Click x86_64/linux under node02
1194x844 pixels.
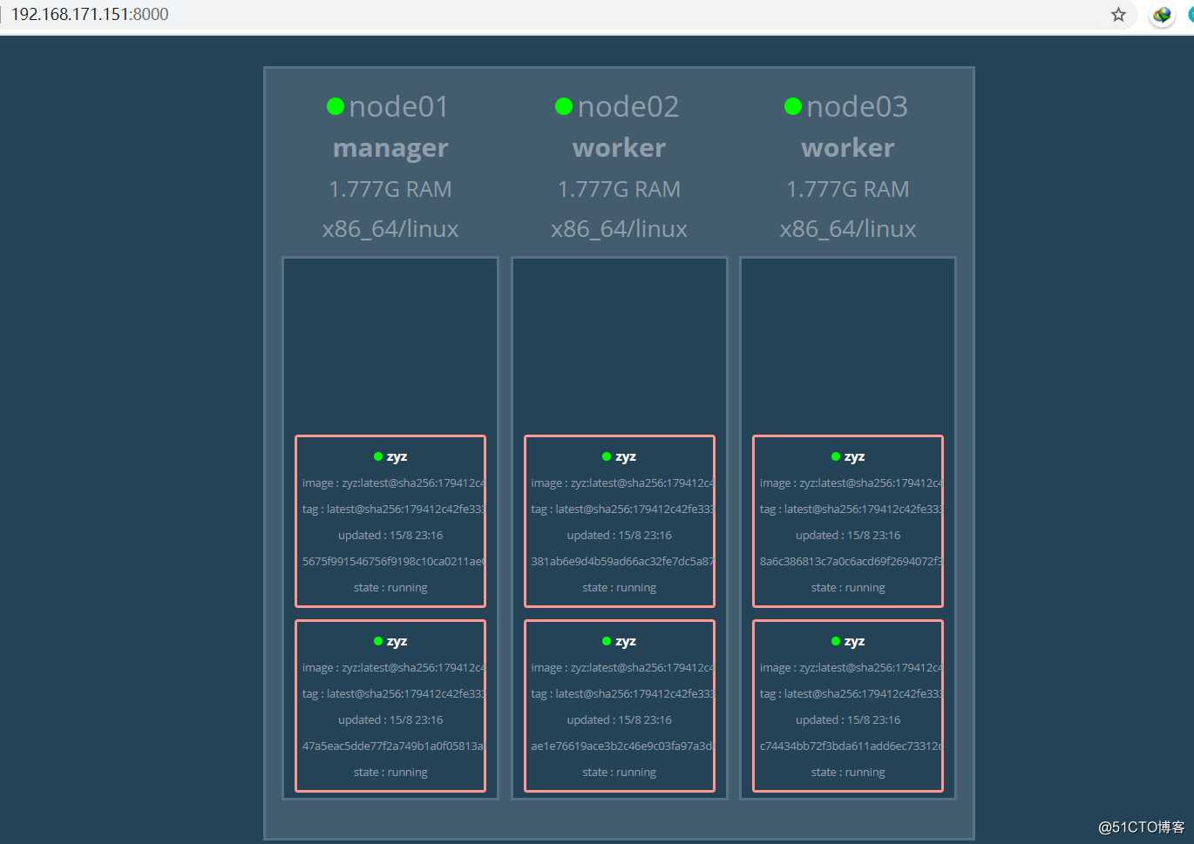(x=619, y=229)
